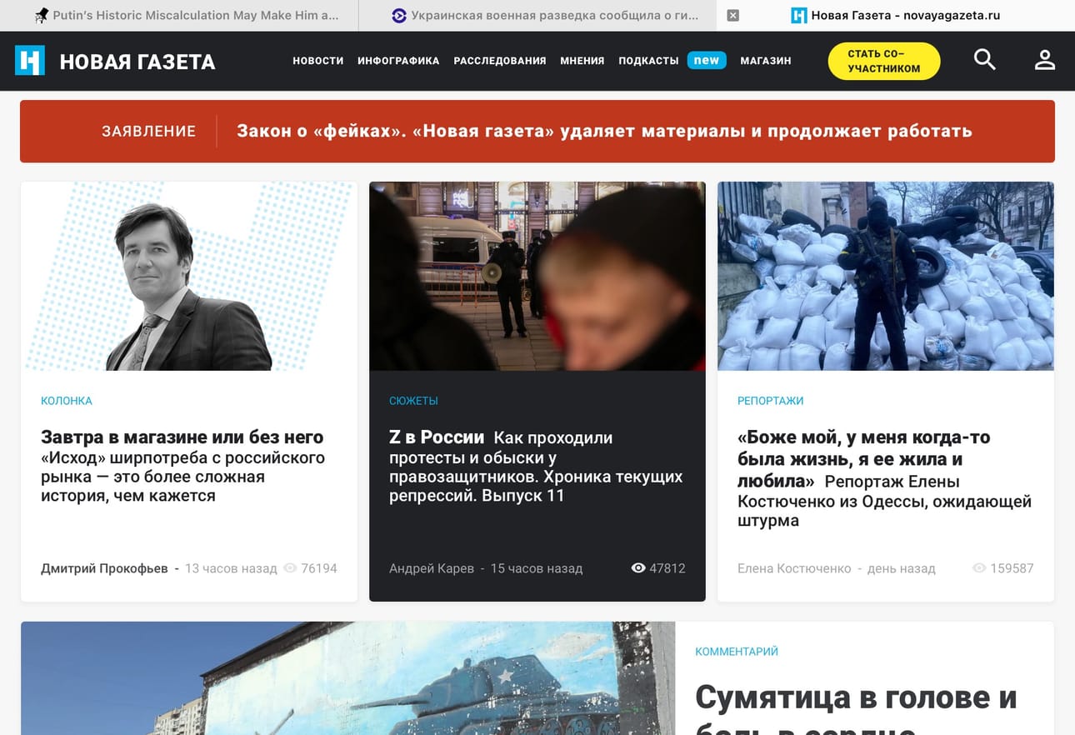Open the Новости menu section

point(317,61)
